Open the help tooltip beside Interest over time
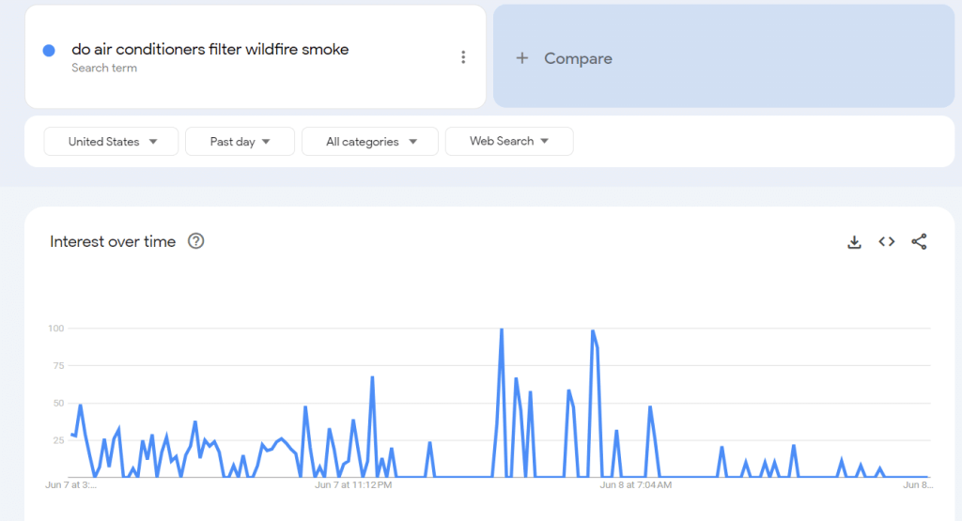 [195, 241]
